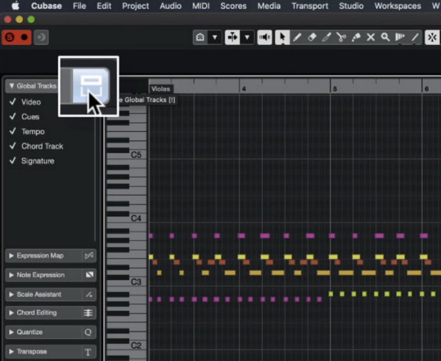This screenshot has width=441, height=361.
Task: Click the Note Expression section icon
Action: click(x=89, y=275)
